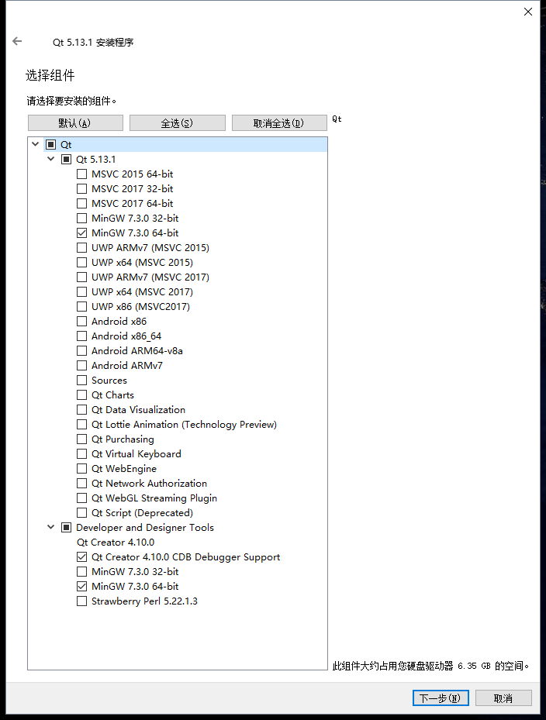Uncheck MinGW 7.3.0 64-bit under Qt 5.13.1

81,233
